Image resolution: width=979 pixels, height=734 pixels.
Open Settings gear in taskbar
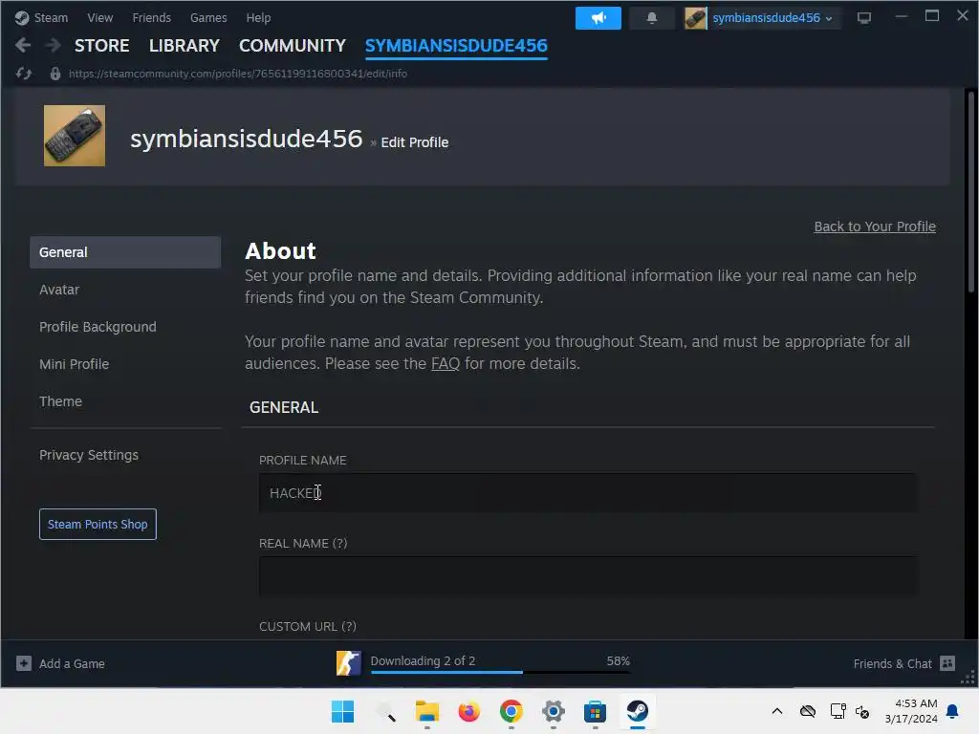pyautogui.click(x=554, y=711)
